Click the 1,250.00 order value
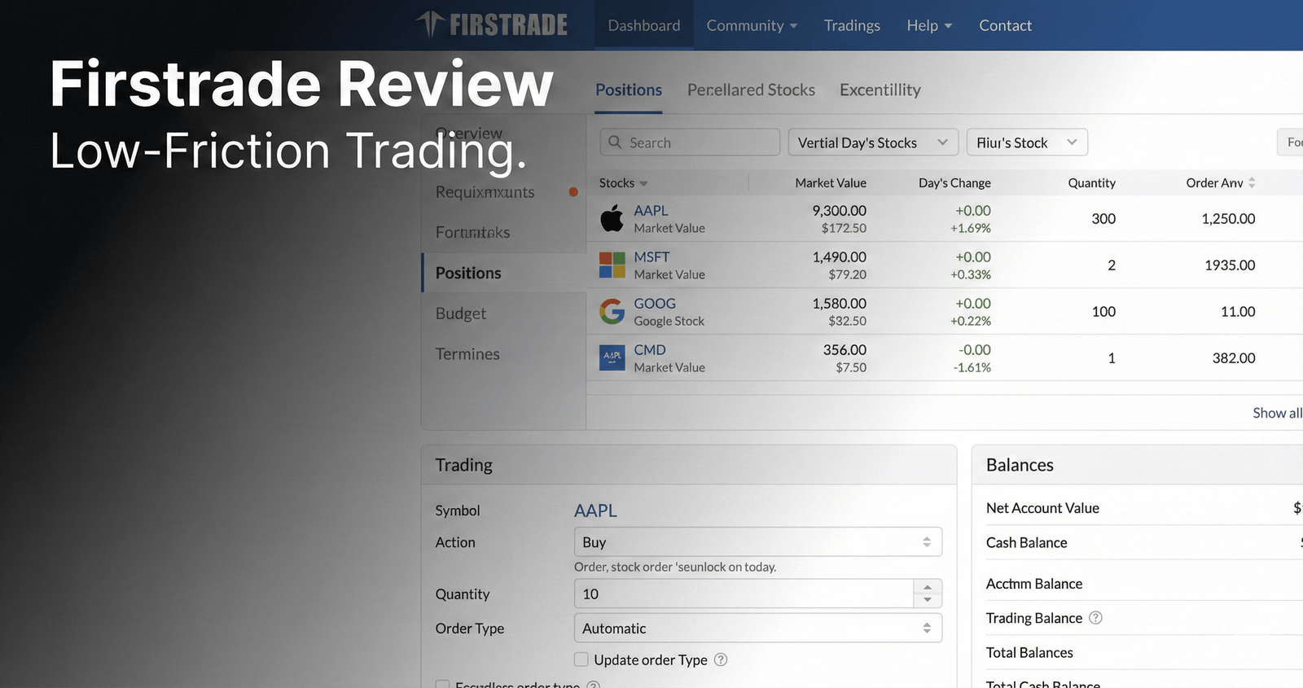The height and width of the screenshot is (688, 1303). [1228, 218]
